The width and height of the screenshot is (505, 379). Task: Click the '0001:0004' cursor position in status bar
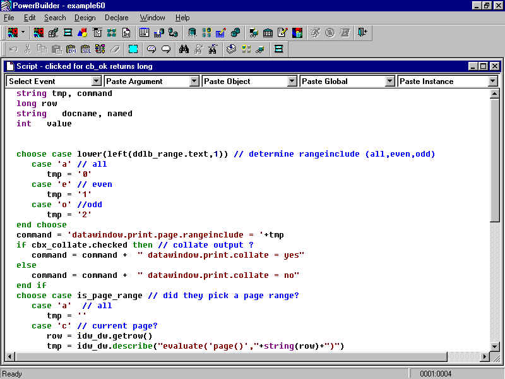[x=436, y=374]
